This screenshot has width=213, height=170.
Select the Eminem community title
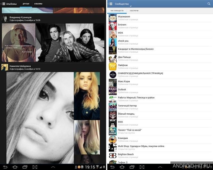(x=122, y=25)
